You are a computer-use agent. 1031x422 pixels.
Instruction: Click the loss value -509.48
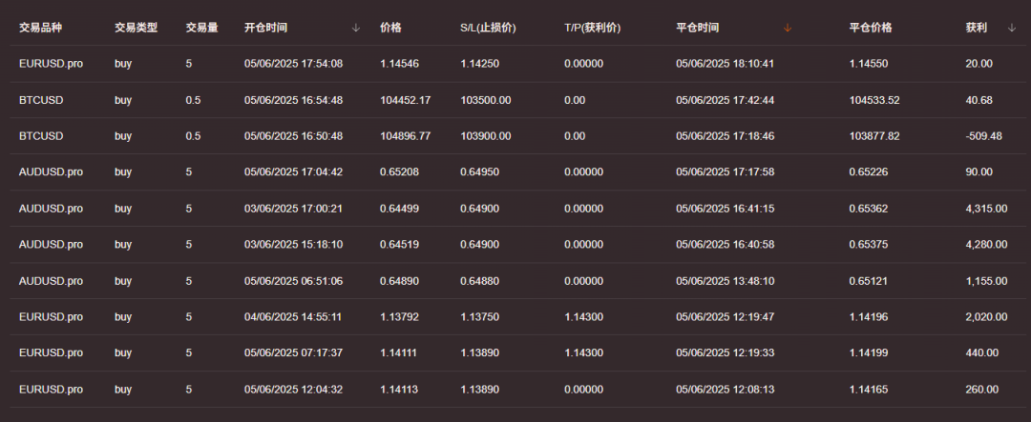983,136
